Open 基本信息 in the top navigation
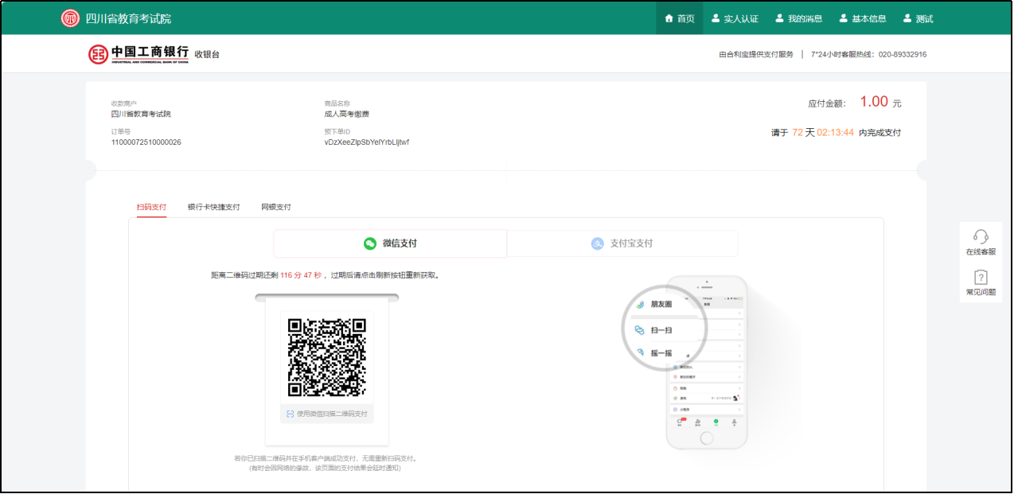Screen dimensions: 1014x494 coord(863,18)
